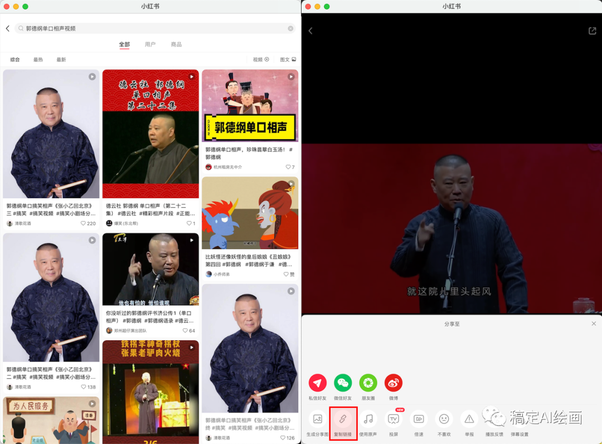Open 倍速 playback speed icon
Screen dimensions: 602x444
click(x=419, y=419)
